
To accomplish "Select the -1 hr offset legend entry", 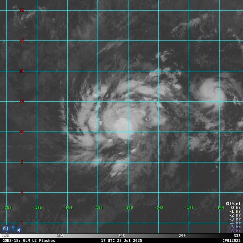I will [x=234, y=212].
